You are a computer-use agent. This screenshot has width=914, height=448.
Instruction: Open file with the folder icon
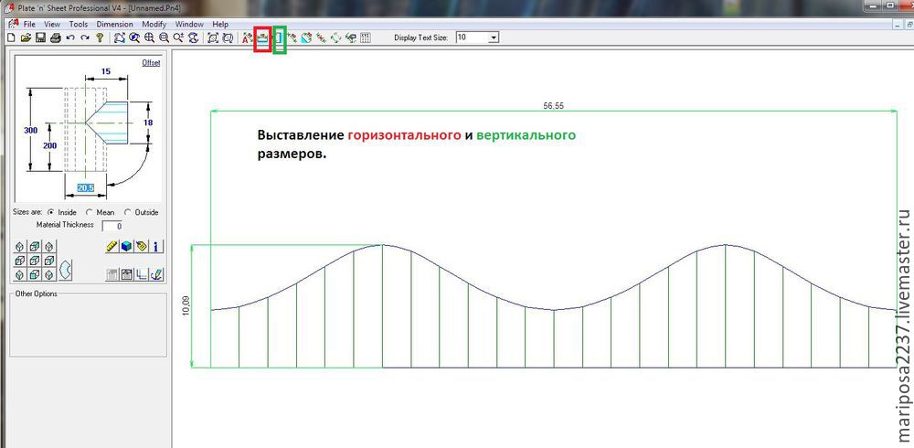tap(27, 38)
